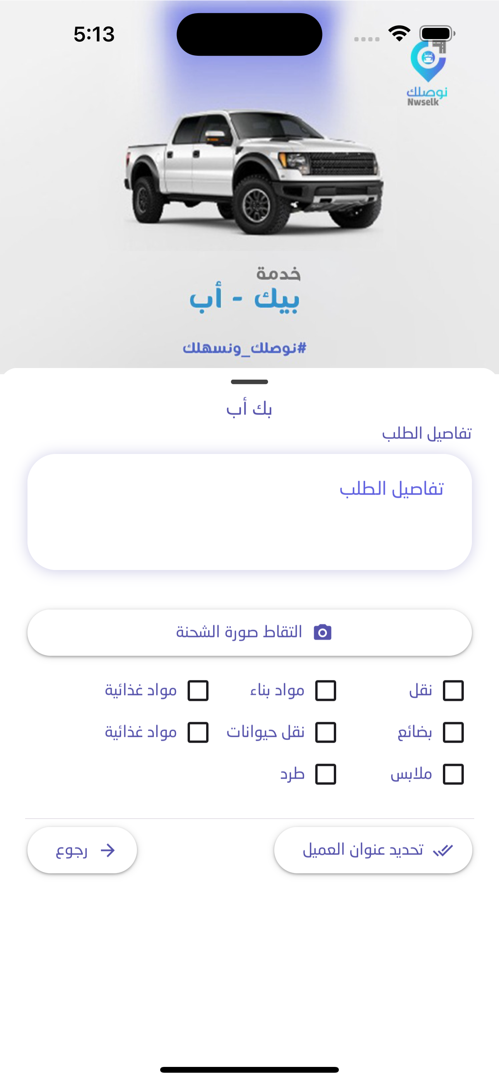Check the ملابس checkbox
This screenshot has width=499, height=1082.
[x=453, y=774]
